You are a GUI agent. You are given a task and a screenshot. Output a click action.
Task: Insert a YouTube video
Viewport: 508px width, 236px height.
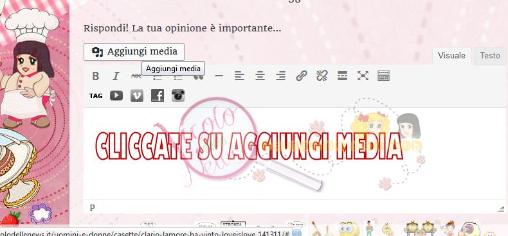pos(116,96)
